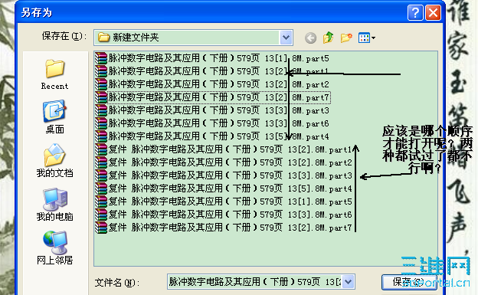The height and width of the screenshot is (295, 478).
Task: Click the 文件名 input field
Action: click(x=255, y=281)
